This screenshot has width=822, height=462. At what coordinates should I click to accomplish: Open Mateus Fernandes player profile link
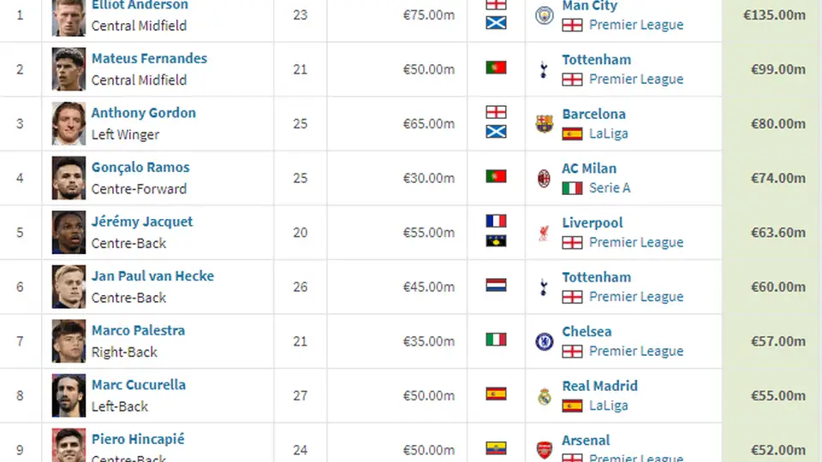pyautogui.click(x=149, y=59)
